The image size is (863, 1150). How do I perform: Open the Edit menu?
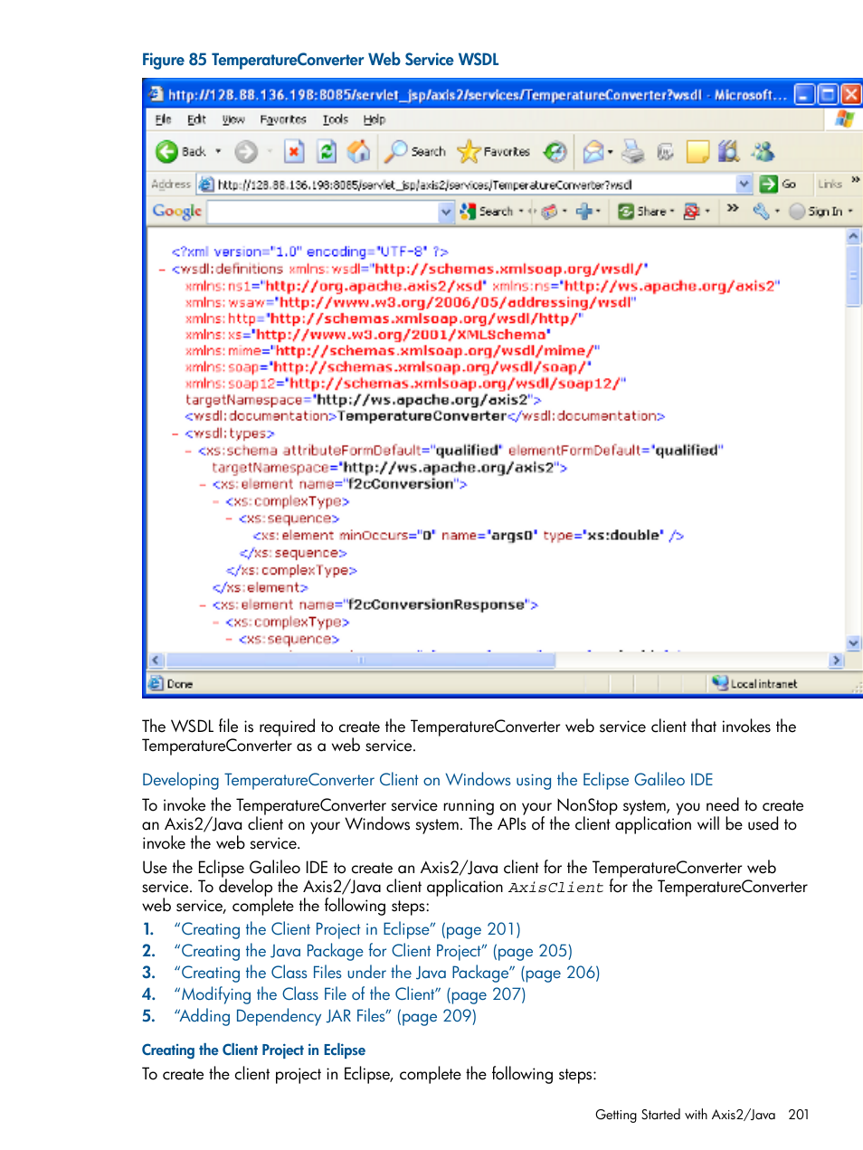[x=196, y=119]
